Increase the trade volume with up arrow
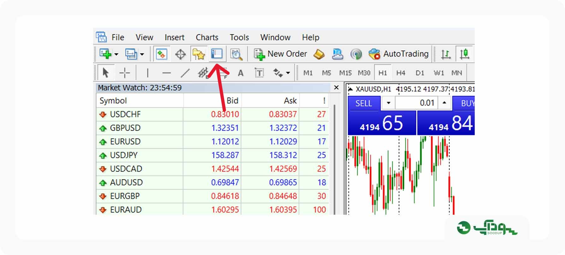Screen dimensions: 565x255 (444, 103)
